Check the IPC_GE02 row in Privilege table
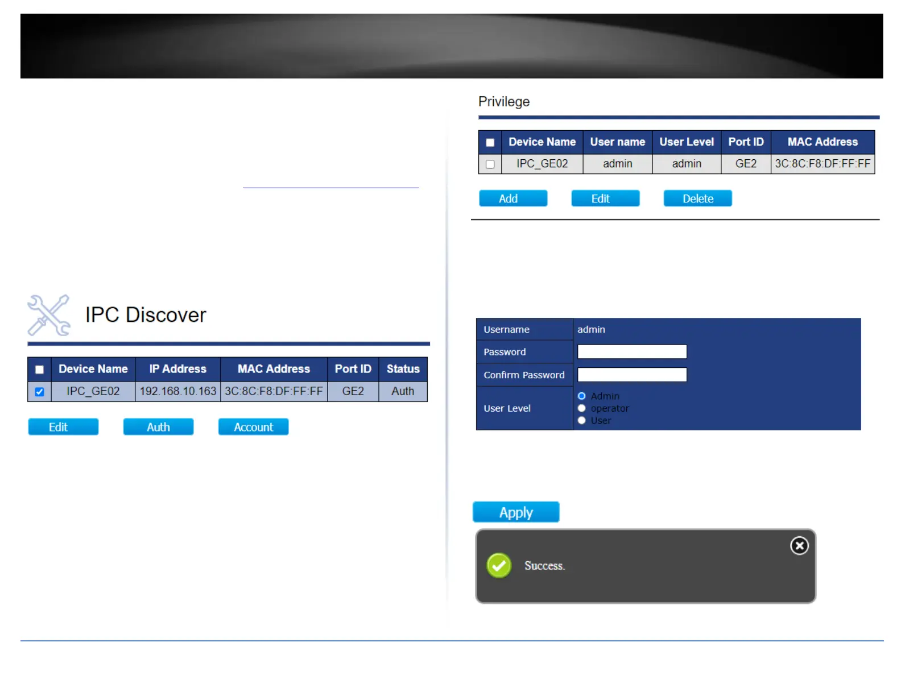 (x=490, y=164)
